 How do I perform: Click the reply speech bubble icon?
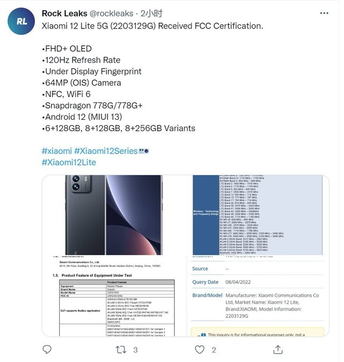(47, 350)
